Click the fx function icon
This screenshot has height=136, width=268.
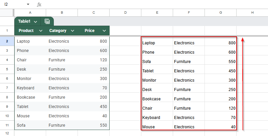click(x=39, y=4)
